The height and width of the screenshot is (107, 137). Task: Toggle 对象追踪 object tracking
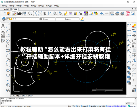[x=93, y=106]
